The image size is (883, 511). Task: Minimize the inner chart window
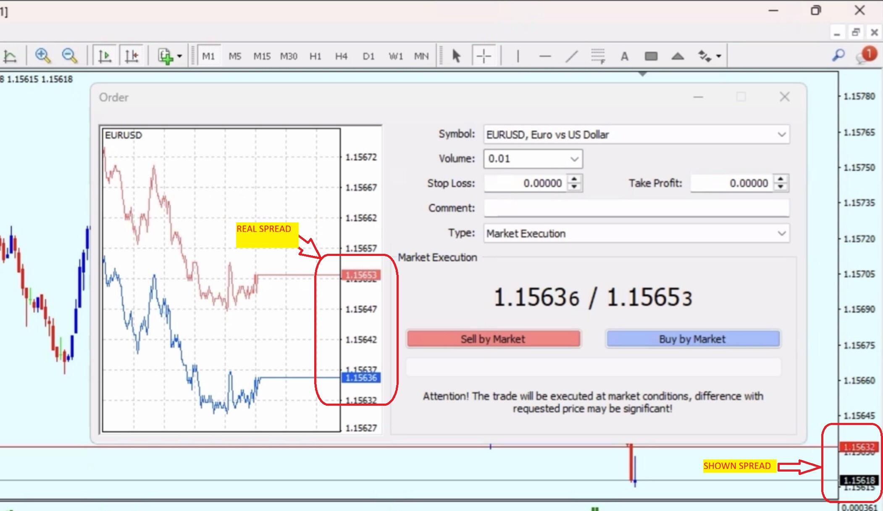(837, 32)
